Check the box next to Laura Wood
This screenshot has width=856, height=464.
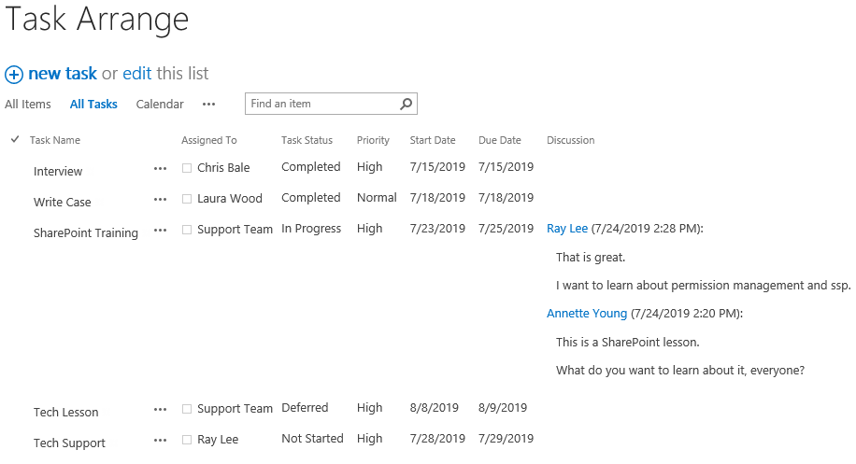tap(187, 200)
